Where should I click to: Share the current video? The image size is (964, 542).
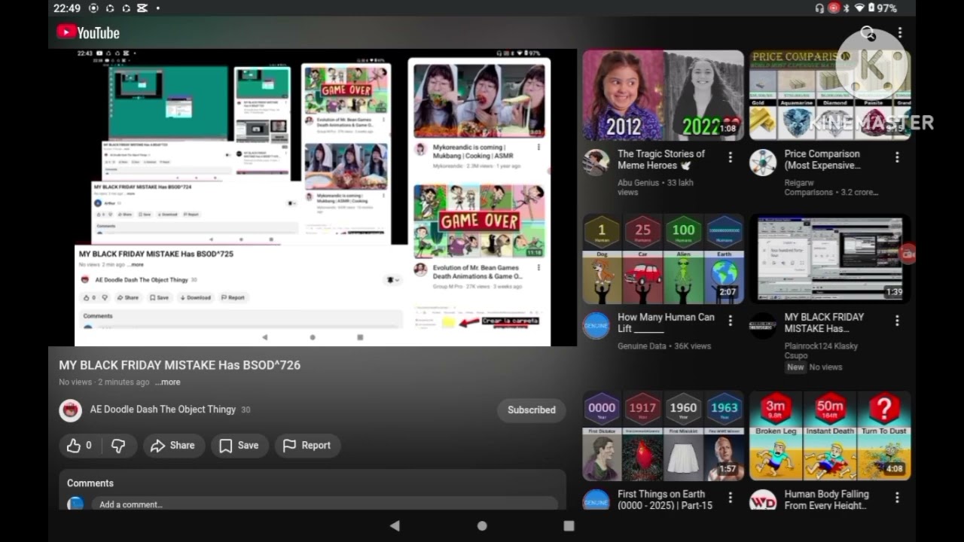coord(172,446)
